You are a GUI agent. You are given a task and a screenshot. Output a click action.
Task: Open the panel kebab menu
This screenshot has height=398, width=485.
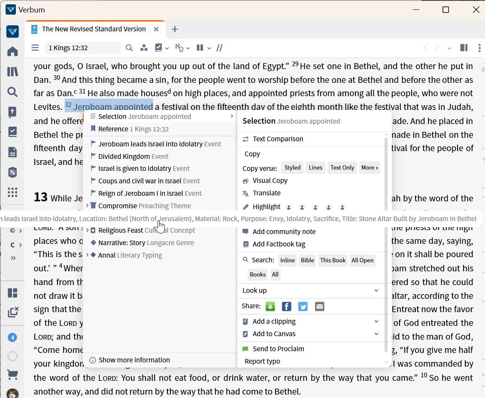[x=479, y=48]
